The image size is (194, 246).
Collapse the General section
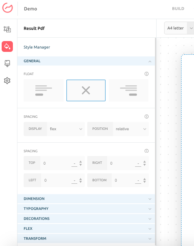pyautogui.click(x=86, y=61)
